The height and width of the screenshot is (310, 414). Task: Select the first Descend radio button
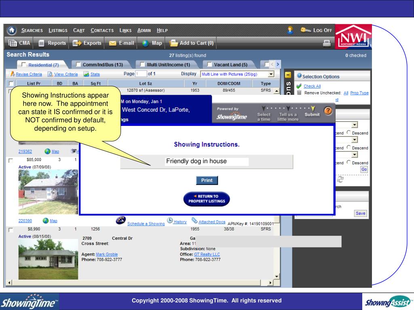pos(349,132)
